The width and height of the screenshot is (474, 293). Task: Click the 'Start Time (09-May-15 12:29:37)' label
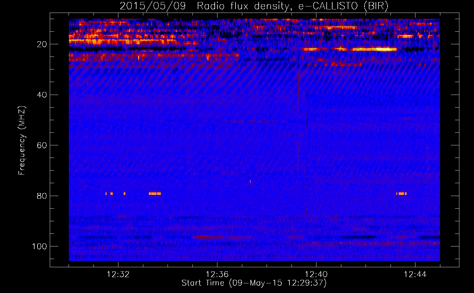coord(254,283)
